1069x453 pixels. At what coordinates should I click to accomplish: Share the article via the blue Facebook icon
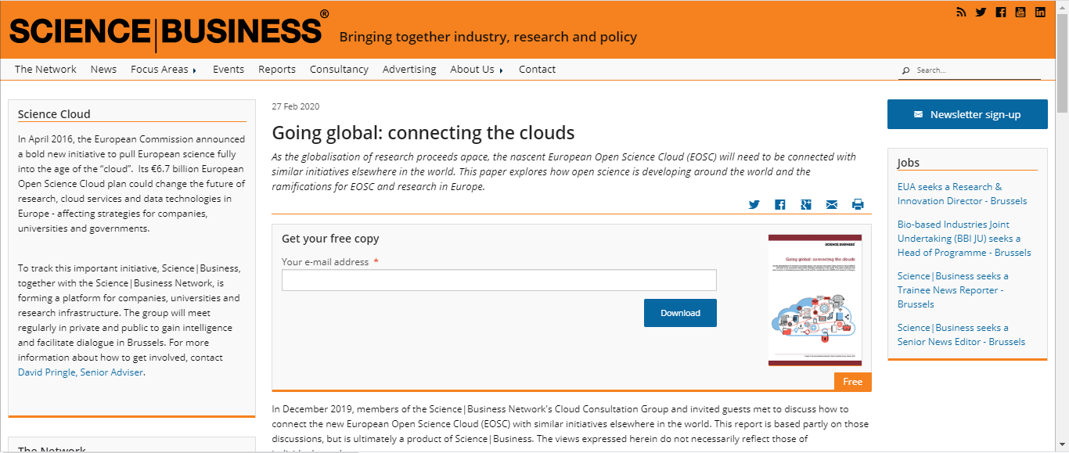pos(780,204)
